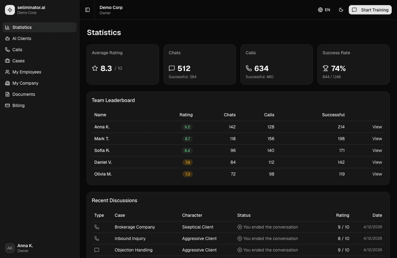Click phone icon in Inbound Inquiry row
The image size is (397, 258).
tap(97, 238)
